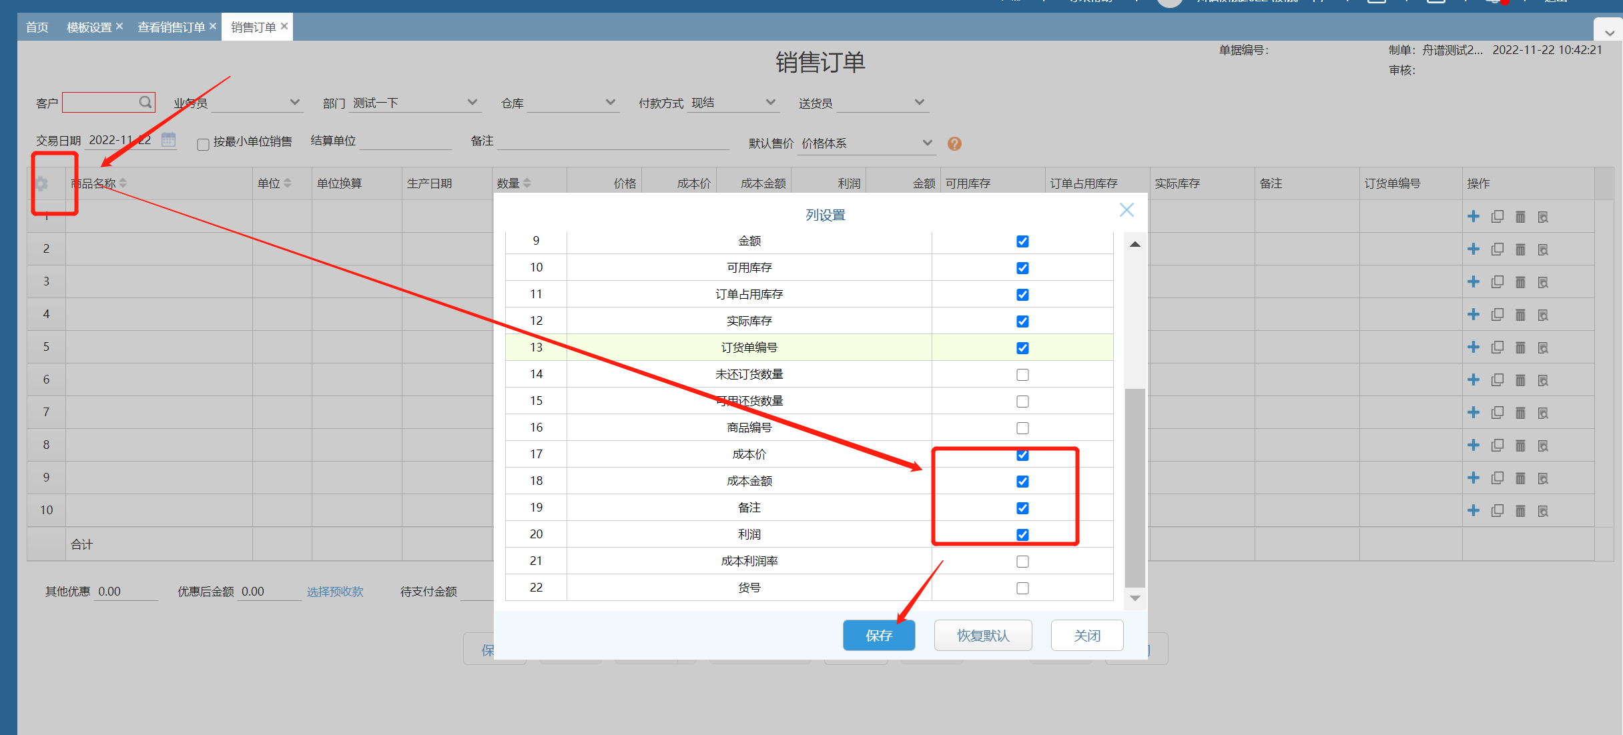Open row 10 detail lookup icon
This screenshot has height=735, width=1623.
pos(1543,511)
